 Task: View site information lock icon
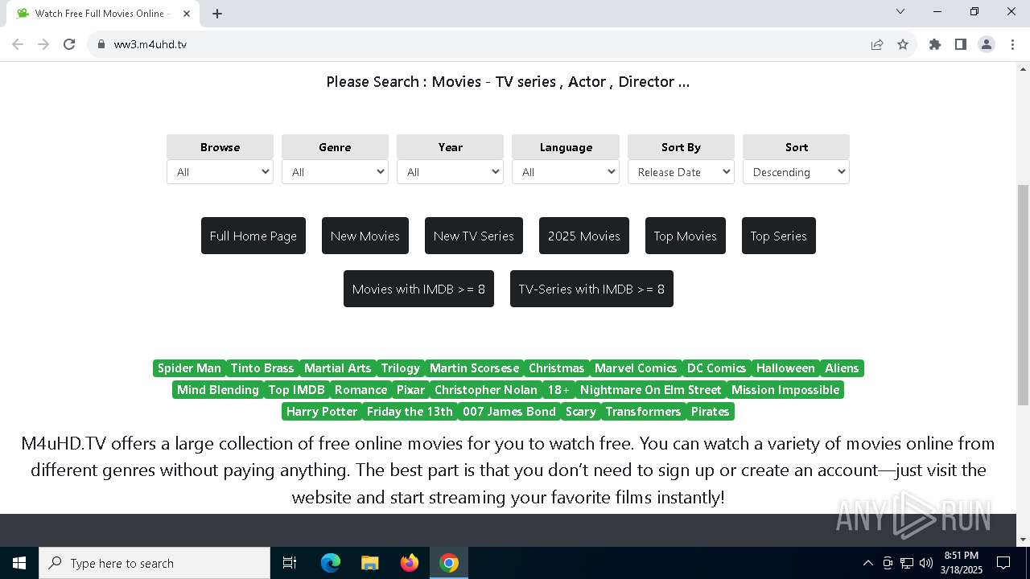(101, 44)
